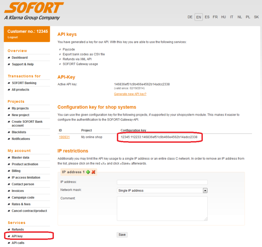Click the 'IP address 1' legend label

[x=73, y=172]
